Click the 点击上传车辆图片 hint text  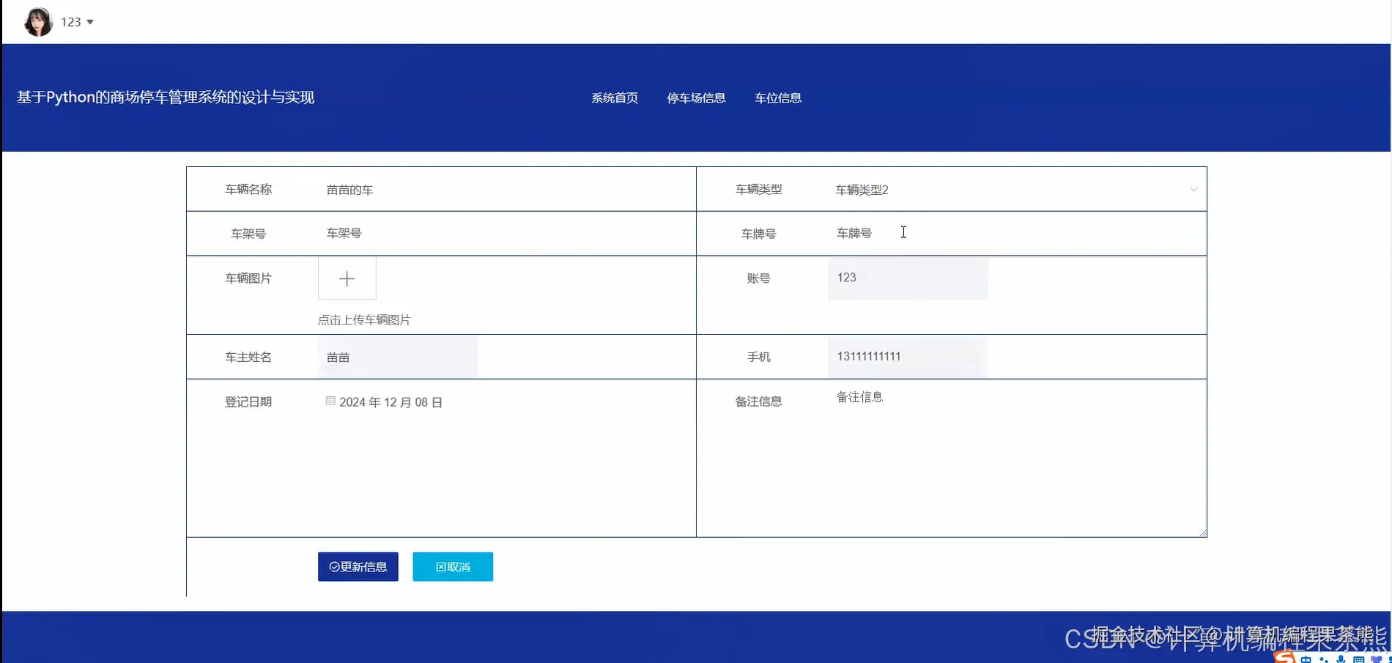364,320
